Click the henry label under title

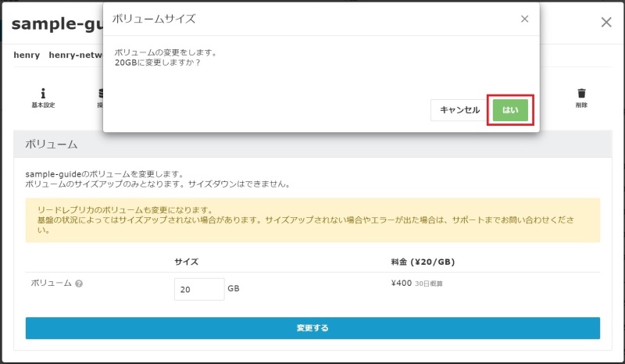click(x=27, y=55)
